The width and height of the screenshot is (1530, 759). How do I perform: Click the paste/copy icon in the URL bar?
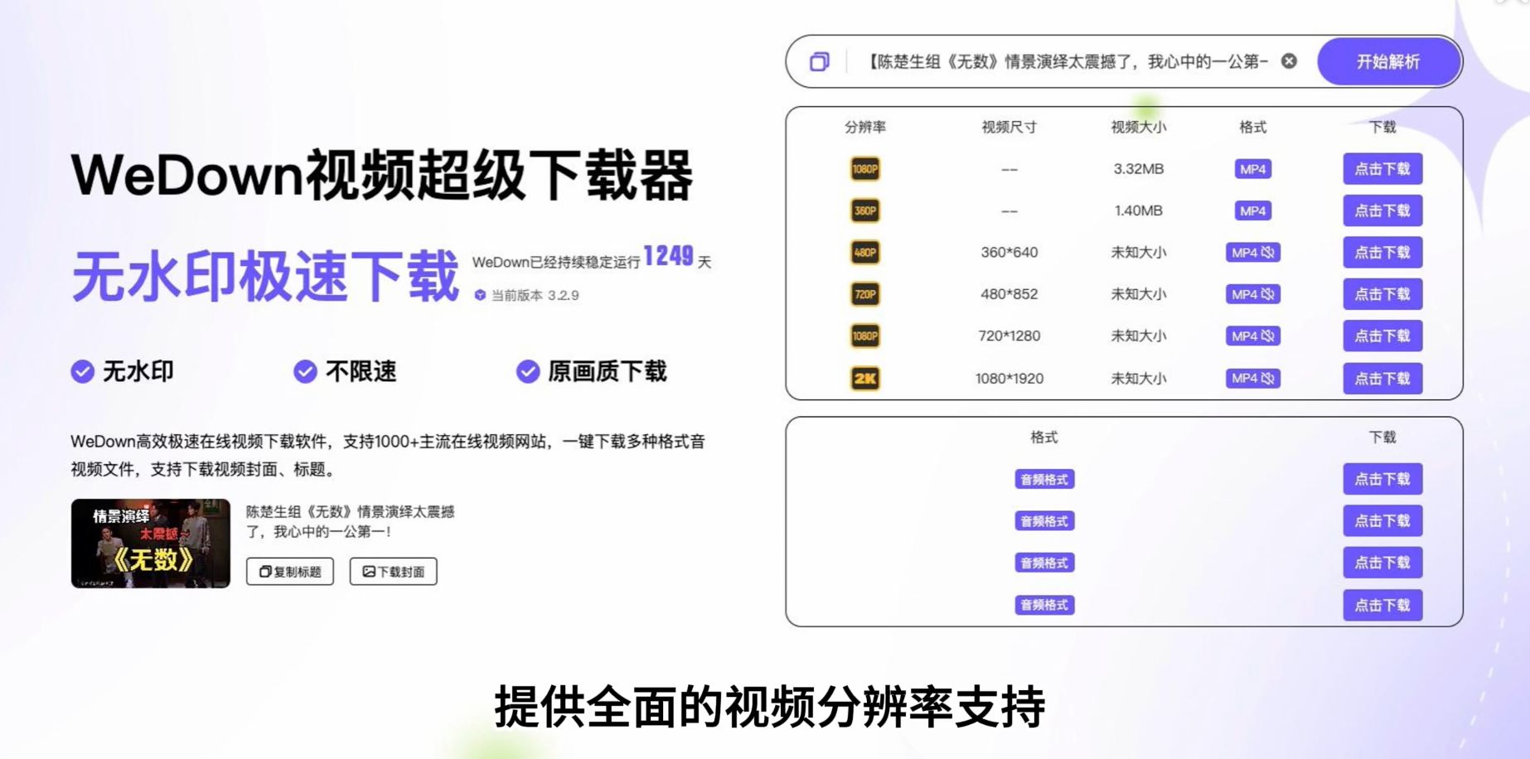tap(819, 61)
